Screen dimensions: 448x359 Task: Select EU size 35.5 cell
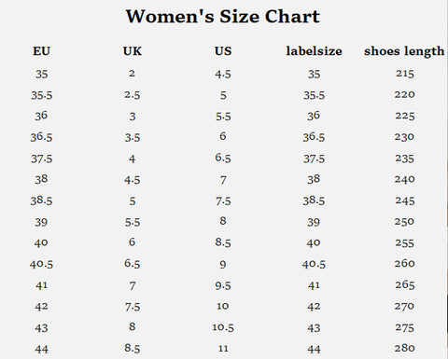41,95
